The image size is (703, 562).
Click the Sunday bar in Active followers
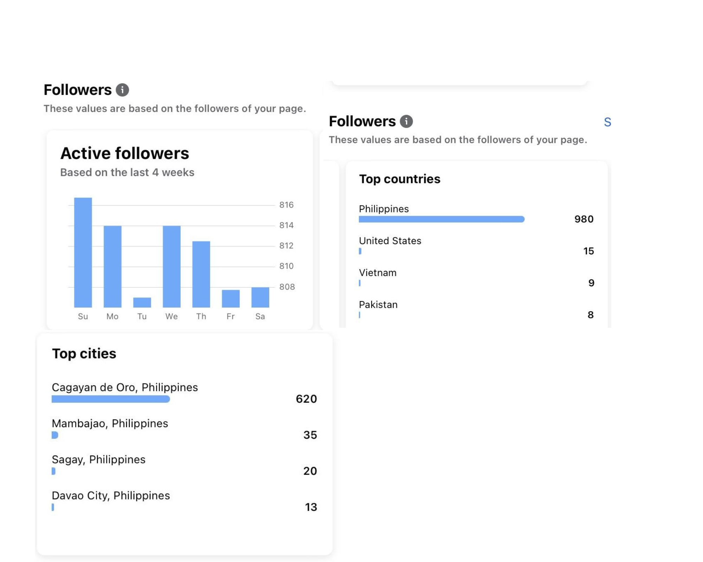tap(83, 253)
